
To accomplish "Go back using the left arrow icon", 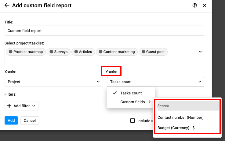I will pyautogui.click(x=7, y=5).
